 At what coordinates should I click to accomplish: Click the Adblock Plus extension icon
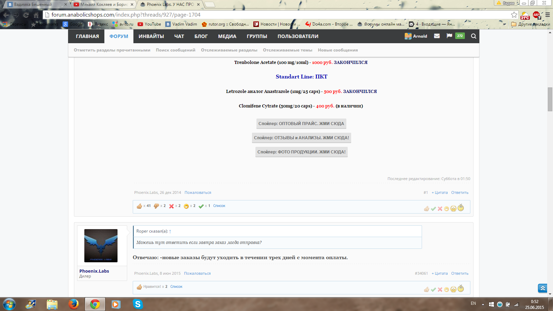pyautogui.click(x=536, y=15)
